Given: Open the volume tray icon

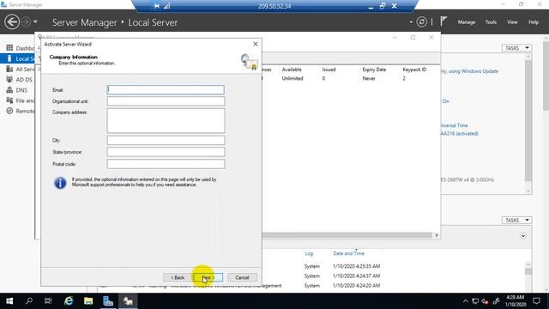Looking at the screenshot, I should pos(486,301).
